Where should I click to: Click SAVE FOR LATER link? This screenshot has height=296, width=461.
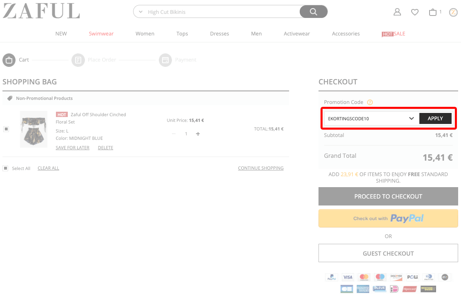(x=73, y=148)
